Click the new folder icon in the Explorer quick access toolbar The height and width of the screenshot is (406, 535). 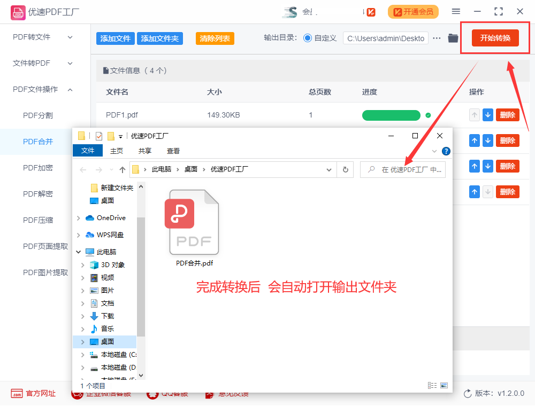(x=111, y=136)
